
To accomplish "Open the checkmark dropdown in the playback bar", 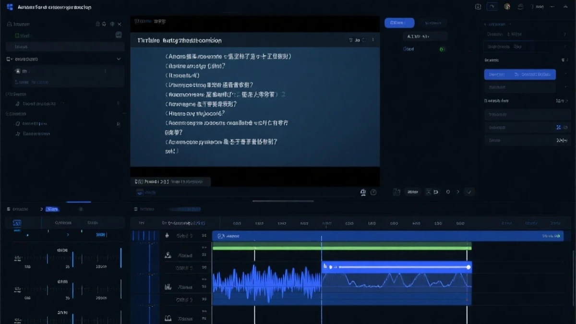I will (469, 192).
